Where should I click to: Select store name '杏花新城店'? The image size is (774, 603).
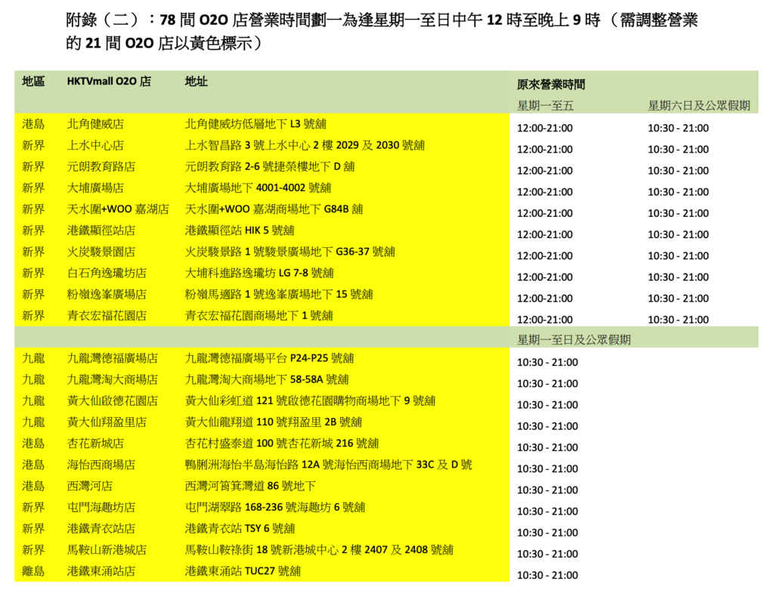95,443
